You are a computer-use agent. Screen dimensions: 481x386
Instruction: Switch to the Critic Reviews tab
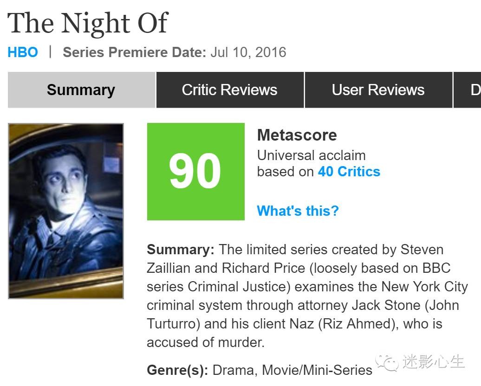coord(230,90)
